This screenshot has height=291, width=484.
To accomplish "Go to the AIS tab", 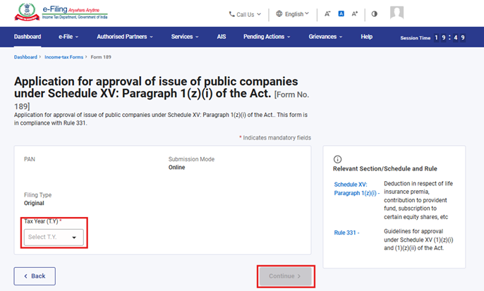I will point(222,37).
